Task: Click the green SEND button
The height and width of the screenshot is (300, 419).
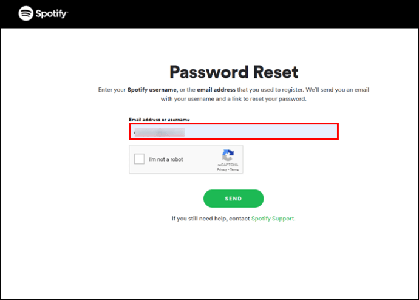Action: 234,199
